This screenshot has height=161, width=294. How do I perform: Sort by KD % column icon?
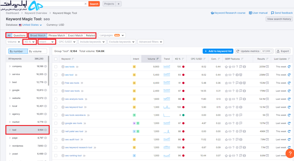click(x=183, y=59)
